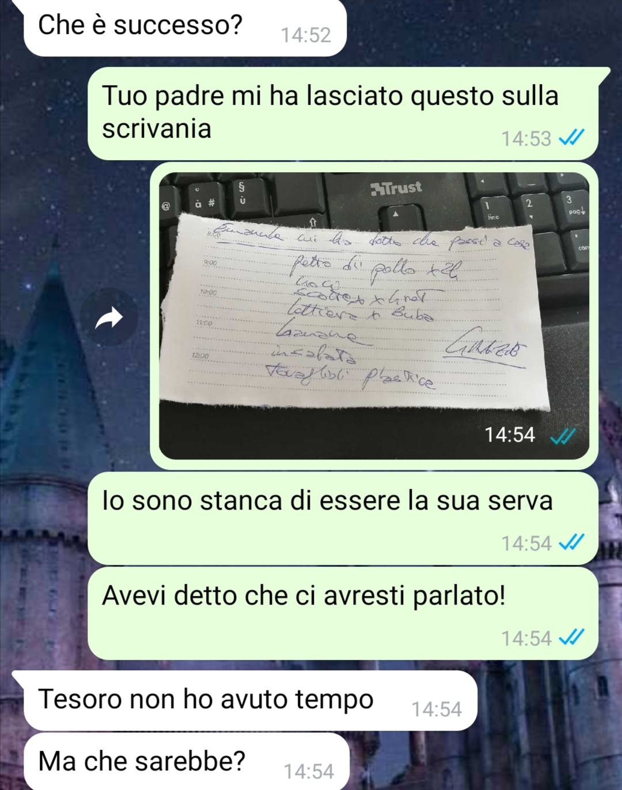This screenshot has width=622, height=790.
Task: Tap the 14:54 timestamp on the photo
Action: (x=510, y=435)
